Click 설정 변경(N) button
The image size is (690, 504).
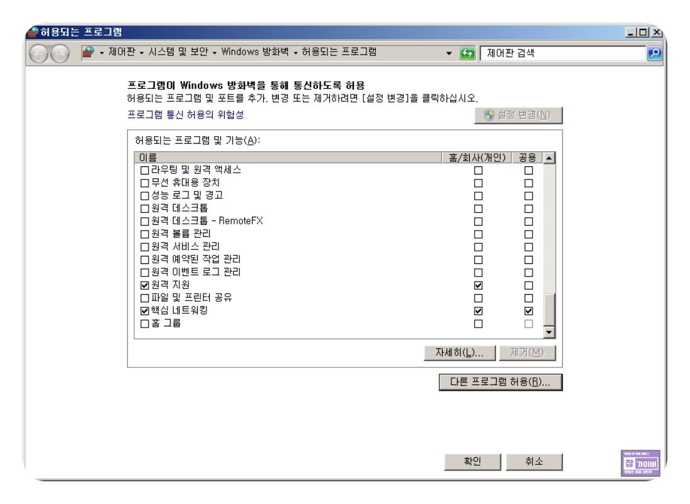(x=518, y=115)
